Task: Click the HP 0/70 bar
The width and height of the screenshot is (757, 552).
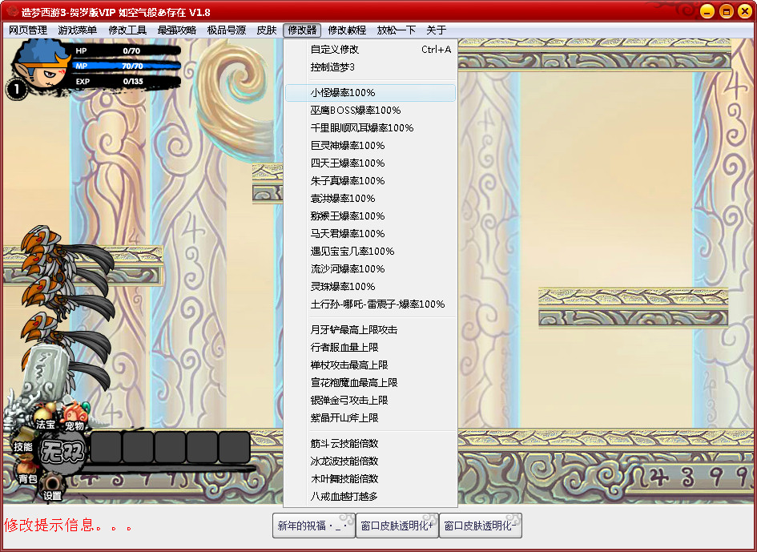Action: pyautogui.click(x=127, y=50)
